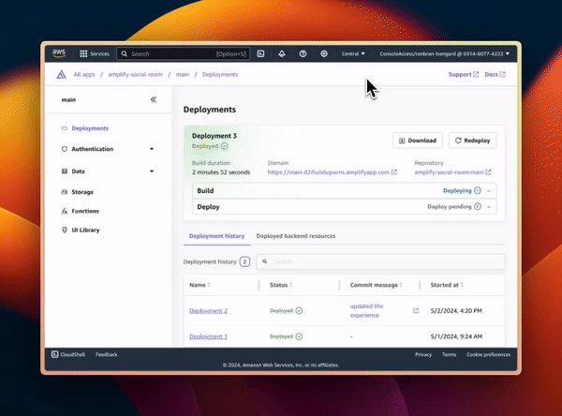
Task: Open the settings gear icon in the top bar
Action: click(x=324, y=53)
